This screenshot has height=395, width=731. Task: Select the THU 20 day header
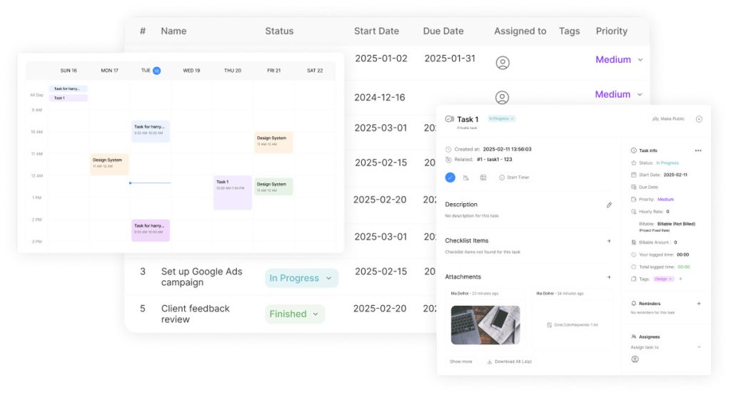coord(233,71)
